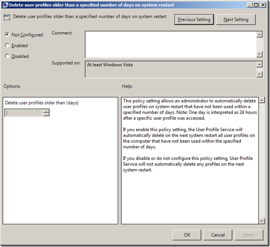Click the days number input field
The width and height of the screenshot is (270, 247).
[x=24, y=113]
